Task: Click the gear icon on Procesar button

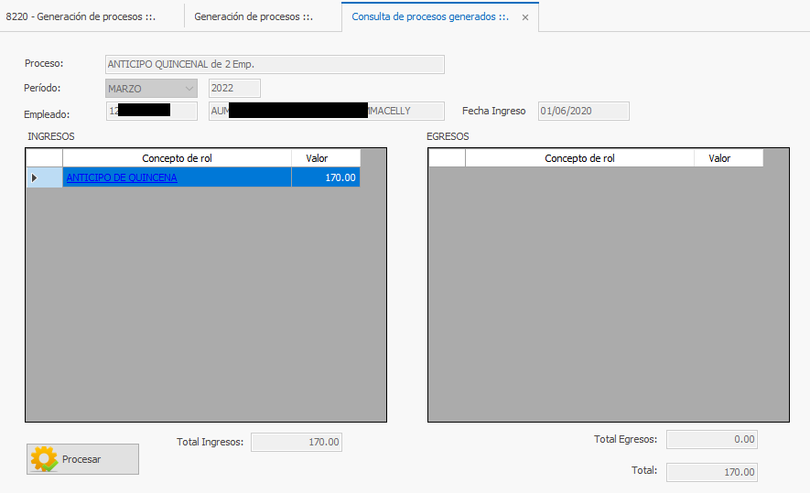Action: tap(44, 459)
